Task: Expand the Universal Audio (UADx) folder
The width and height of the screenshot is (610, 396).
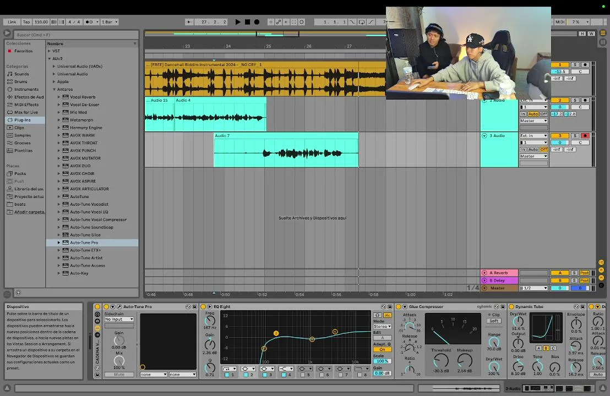Action: 54,67
